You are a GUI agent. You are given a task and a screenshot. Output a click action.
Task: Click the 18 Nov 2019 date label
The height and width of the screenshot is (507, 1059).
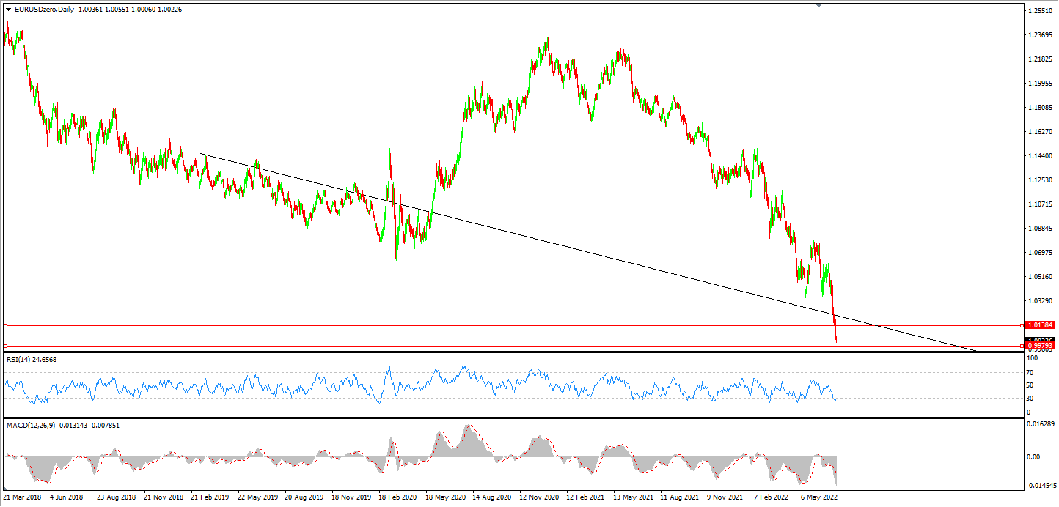[x=351, y=497]
